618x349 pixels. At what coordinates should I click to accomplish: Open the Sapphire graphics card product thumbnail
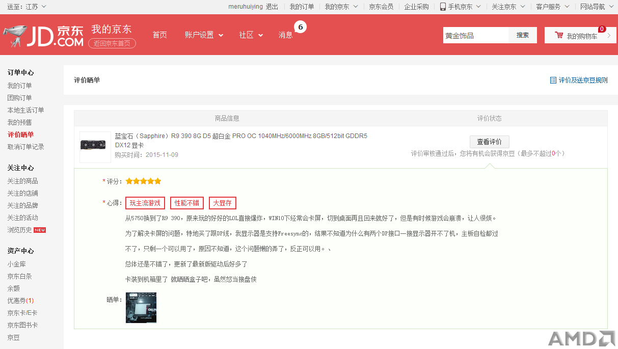point(95,147)
